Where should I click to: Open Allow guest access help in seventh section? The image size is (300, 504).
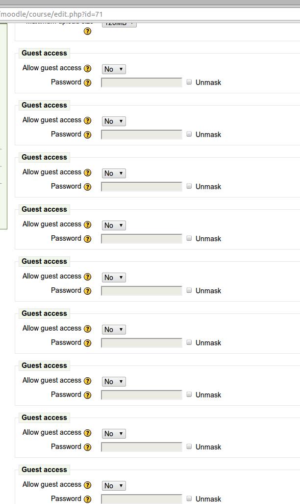point(88,381)
